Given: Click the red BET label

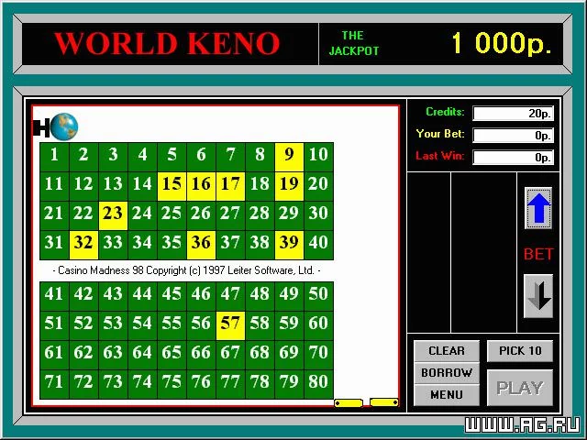Looking at the screenshot, I should [538, 255].
